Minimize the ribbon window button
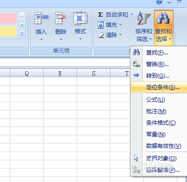The height and width of the screenshot is (182, 187). click(x=169, y=2)
